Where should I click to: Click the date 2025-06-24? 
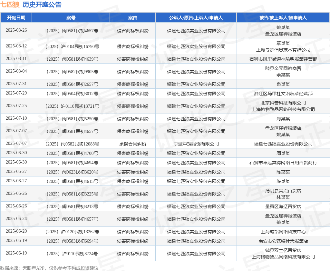click(x=16, y=218)
